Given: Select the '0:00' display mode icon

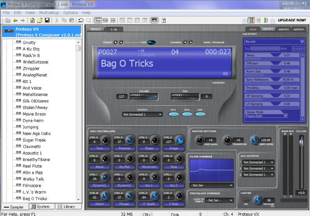Looking at the screenshot, I should [x=113, y=20].
